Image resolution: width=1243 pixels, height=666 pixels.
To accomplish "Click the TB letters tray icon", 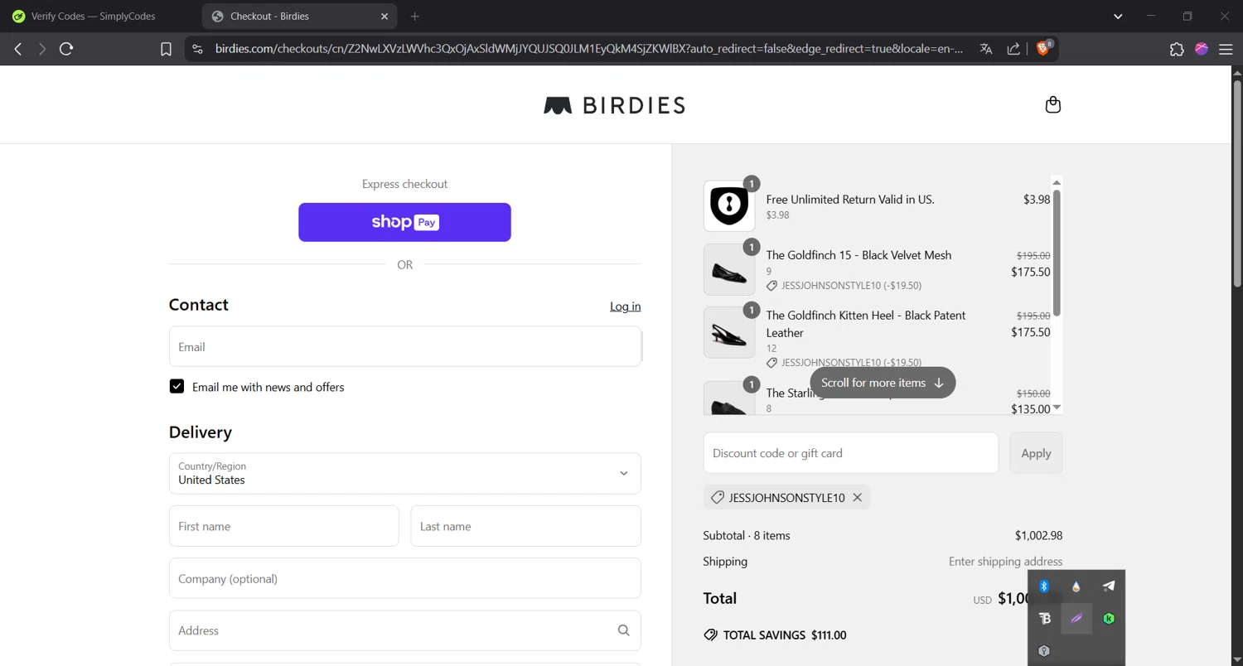I will point(1044,618).
